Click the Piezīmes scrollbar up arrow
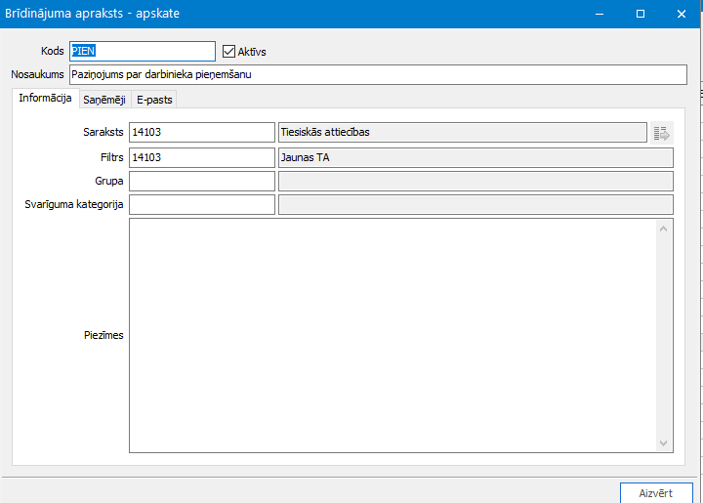The width and height of the screenshot is (703, 503). pos(664,229)
